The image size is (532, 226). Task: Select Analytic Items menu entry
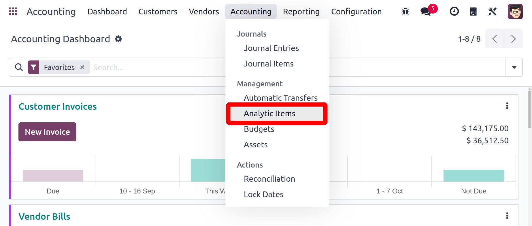(269, 114)
